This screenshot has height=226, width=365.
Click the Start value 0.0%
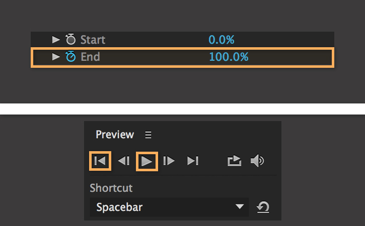point(222,40)
